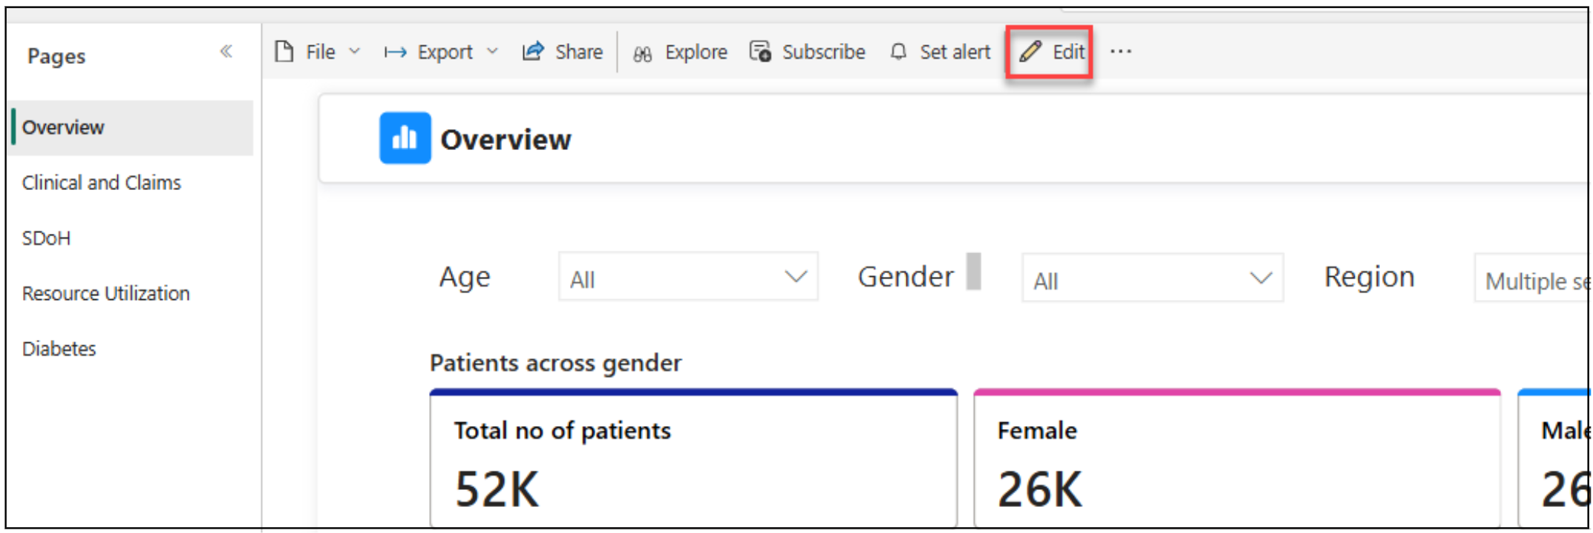Click the Age filter label

(x=465, y=278)
